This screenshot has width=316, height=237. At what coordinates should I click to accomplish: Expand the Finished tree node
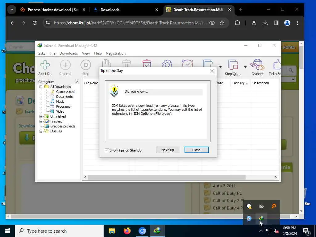click(41, 121)
